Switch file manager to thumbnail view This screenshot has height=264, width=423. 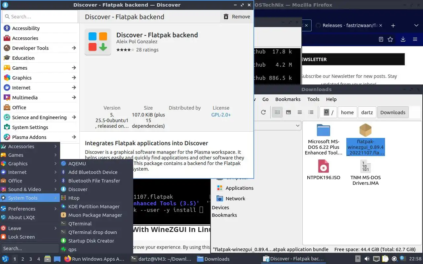tap(288, 112)
